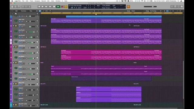
Task: Toggle the orange tuner/count-in button
Action: [x=128, y=7]
